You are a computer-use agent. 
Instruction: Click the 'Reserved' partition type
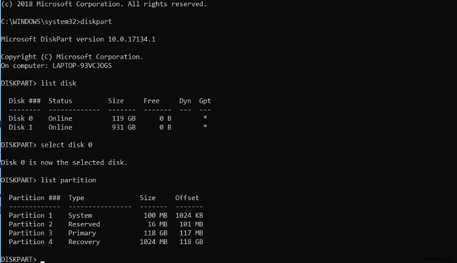pyautogui.click(x=84, y=224)
